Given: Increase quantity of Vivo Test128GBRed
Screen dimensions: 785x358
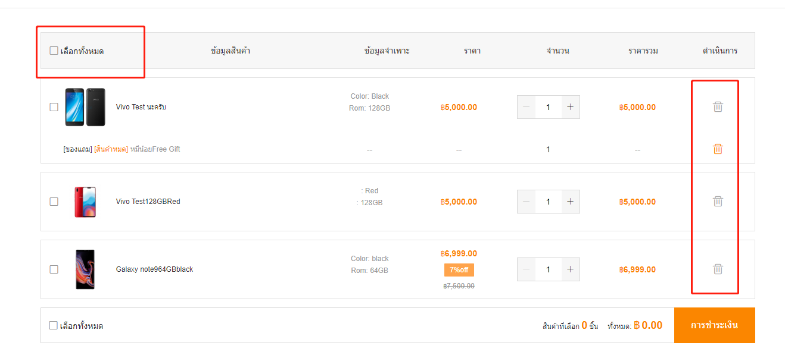Looking at the screenshot, I should click(x=570, y=202).
